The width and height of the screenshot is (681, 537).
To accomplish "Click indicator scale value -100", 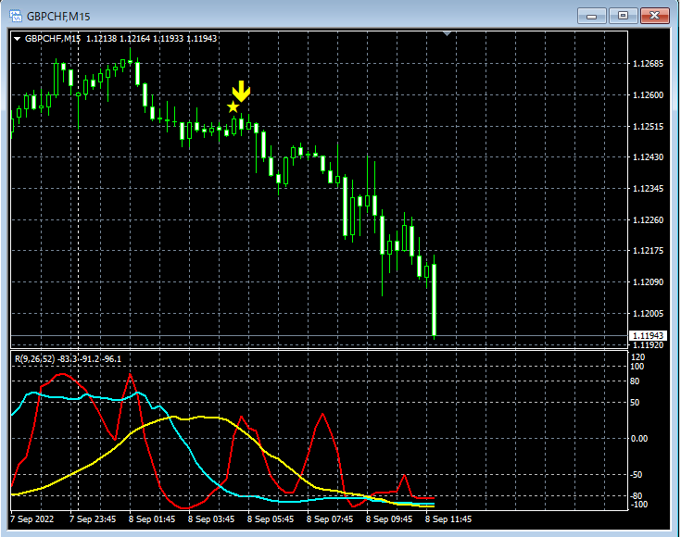I will pos(639,505).
